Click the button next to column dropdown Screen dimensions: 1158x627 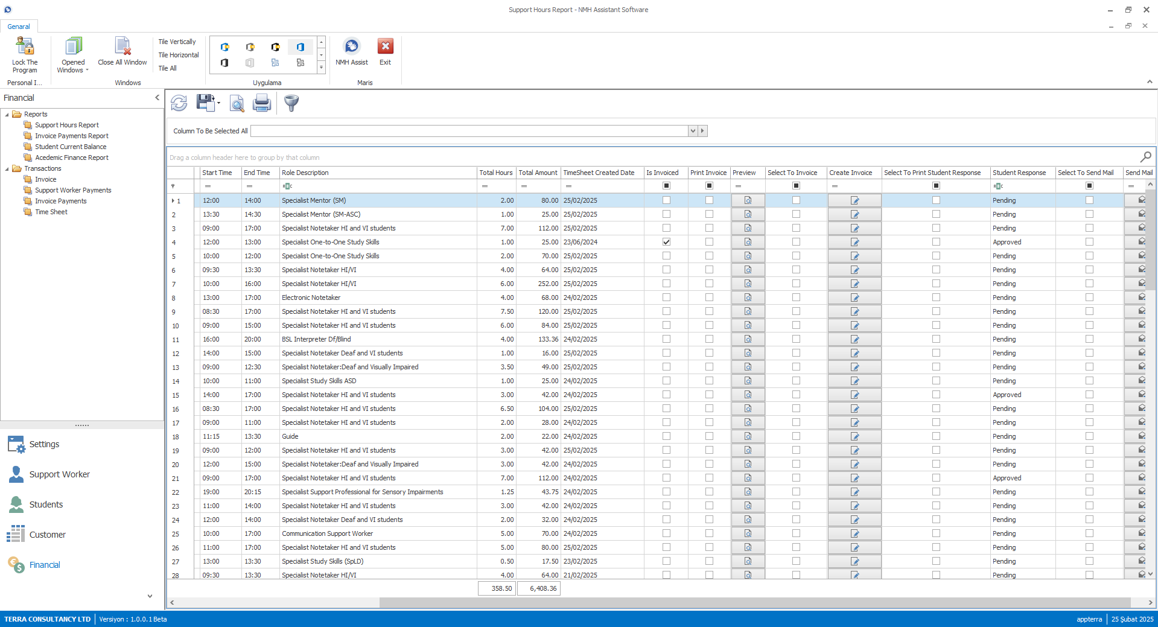702,131
